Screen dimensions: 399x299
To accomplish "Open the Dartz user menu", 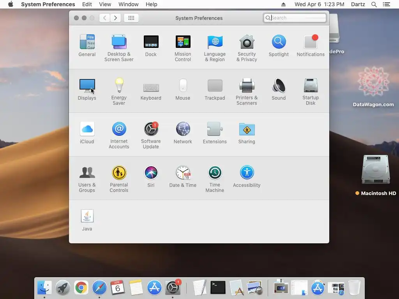I will (358, 4).
